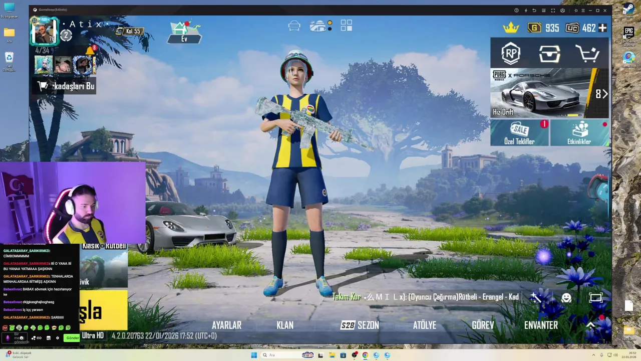Open AYARLAR settings menu
641x361 pixels.
pos(226,325)
